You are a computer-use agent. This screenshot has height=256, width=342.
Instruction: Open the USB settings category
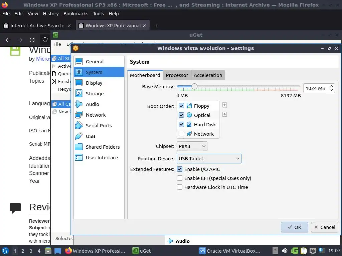point(99,136)
